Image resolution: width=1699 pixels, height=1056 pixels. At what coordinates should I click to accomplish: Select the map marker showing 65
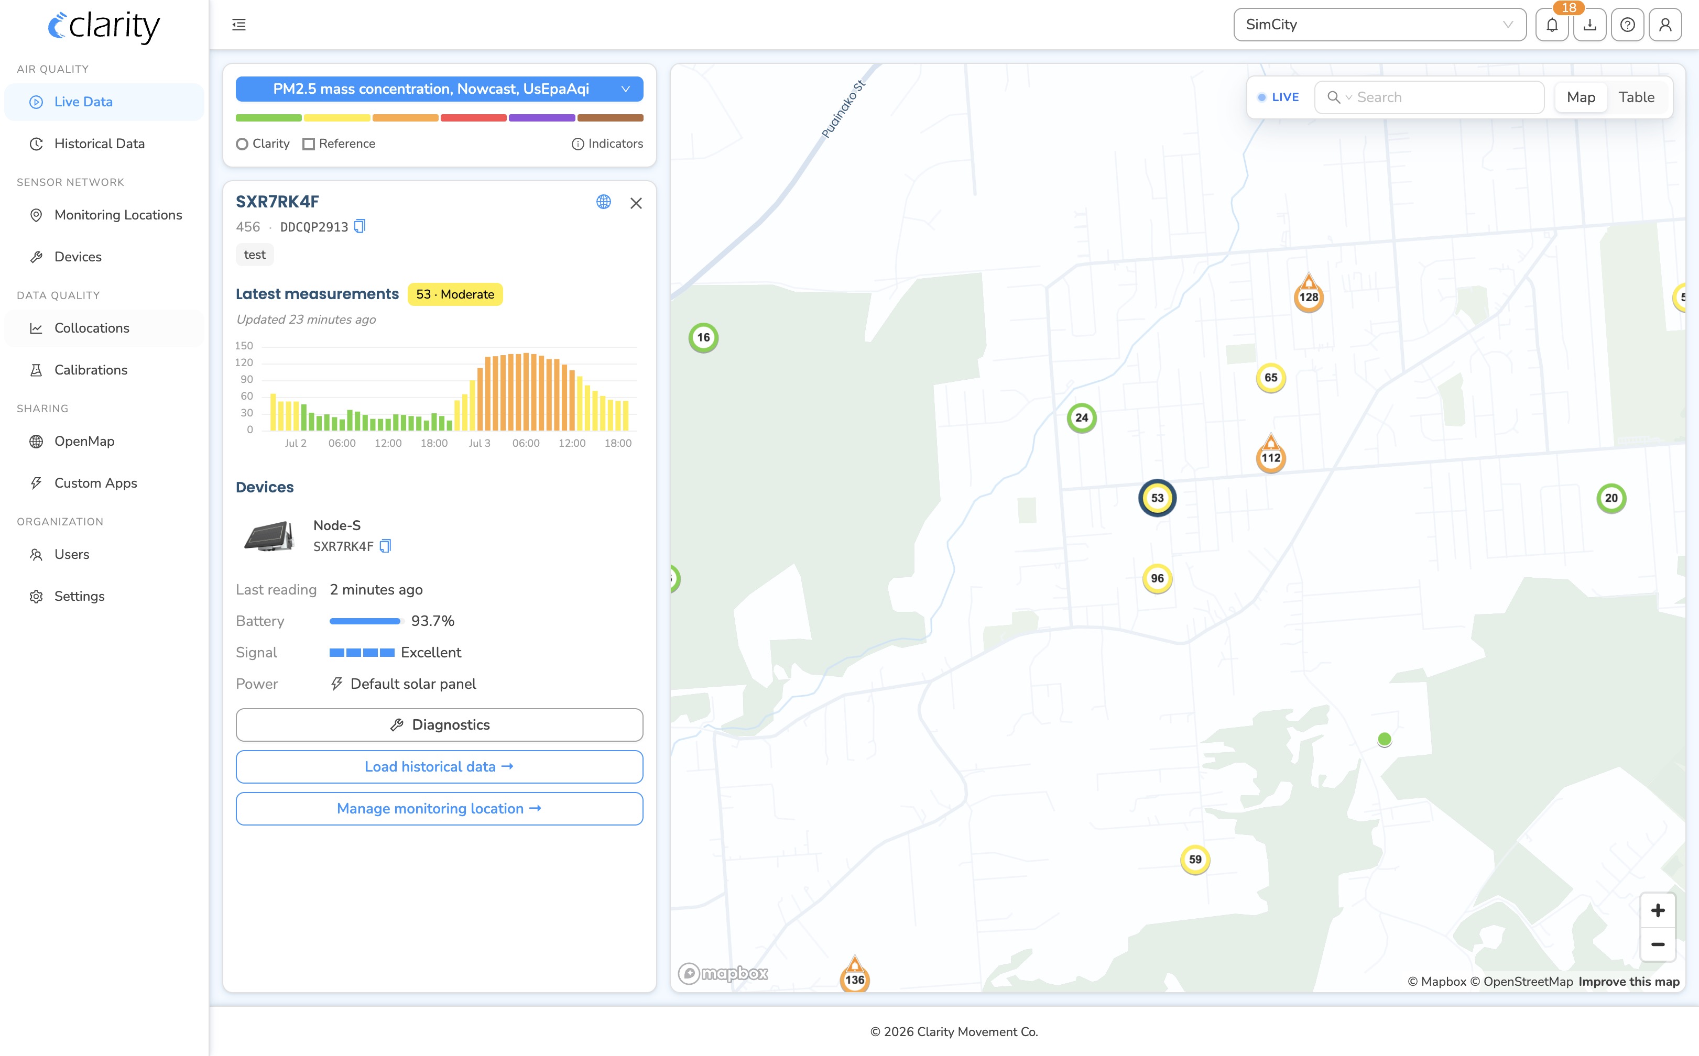click(x=1271, y=378)
